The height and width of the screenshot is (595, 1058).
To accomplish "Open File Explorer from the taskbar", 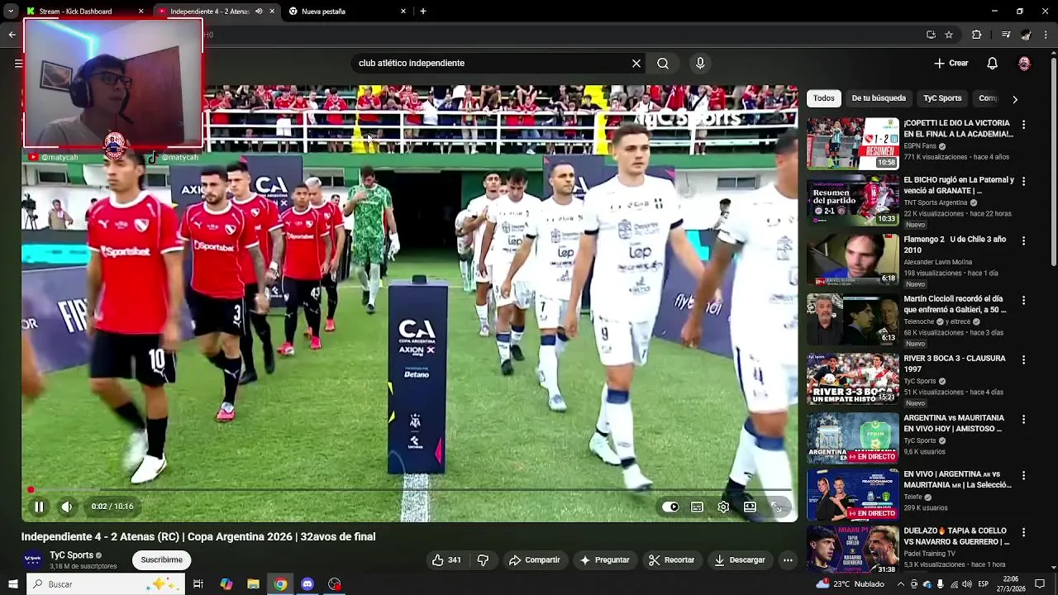I will (254, 584).
